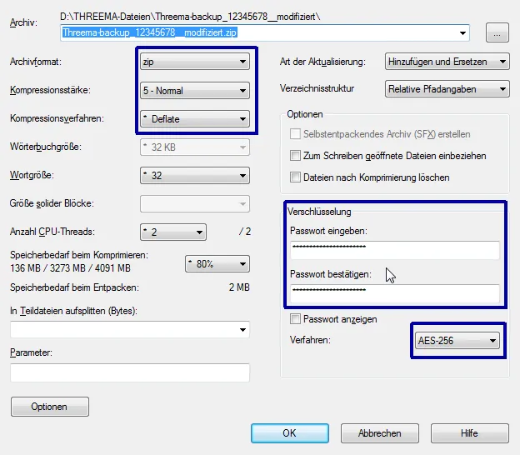
Task: Open the Archivformat zip dropdown
Action: tap(194, 62)
